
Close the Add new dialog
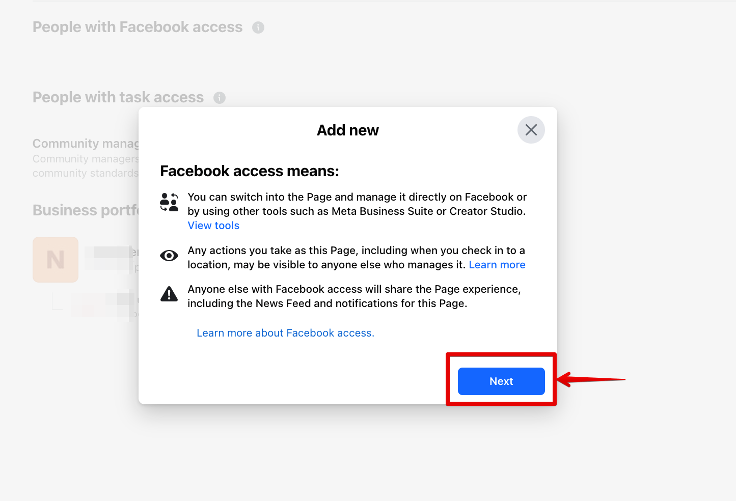click(x=531, y=130)
